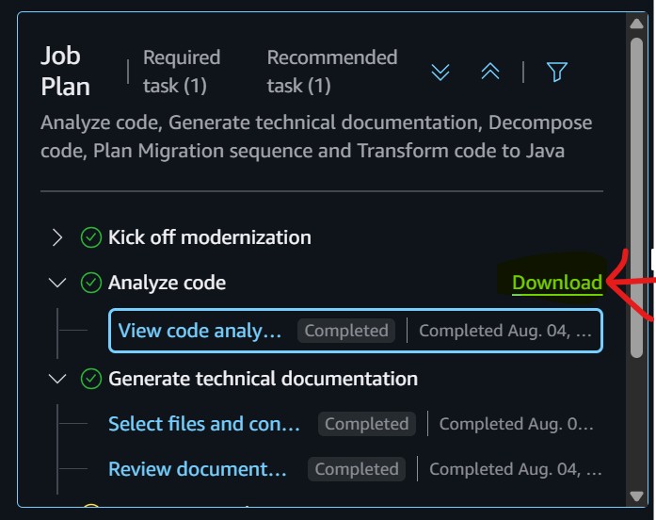Filter by Required task (1)
The height and width of the screenshot is (520, 656).
tap(182, 72)
